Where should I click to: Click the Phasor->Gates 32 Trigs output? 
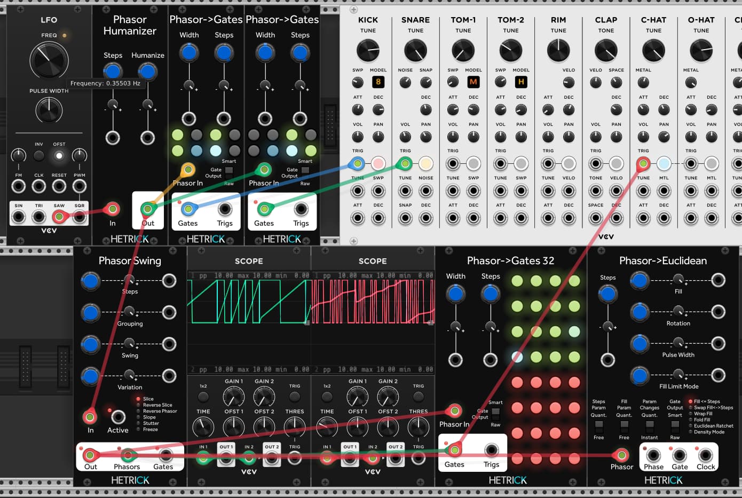coord(491,450)
